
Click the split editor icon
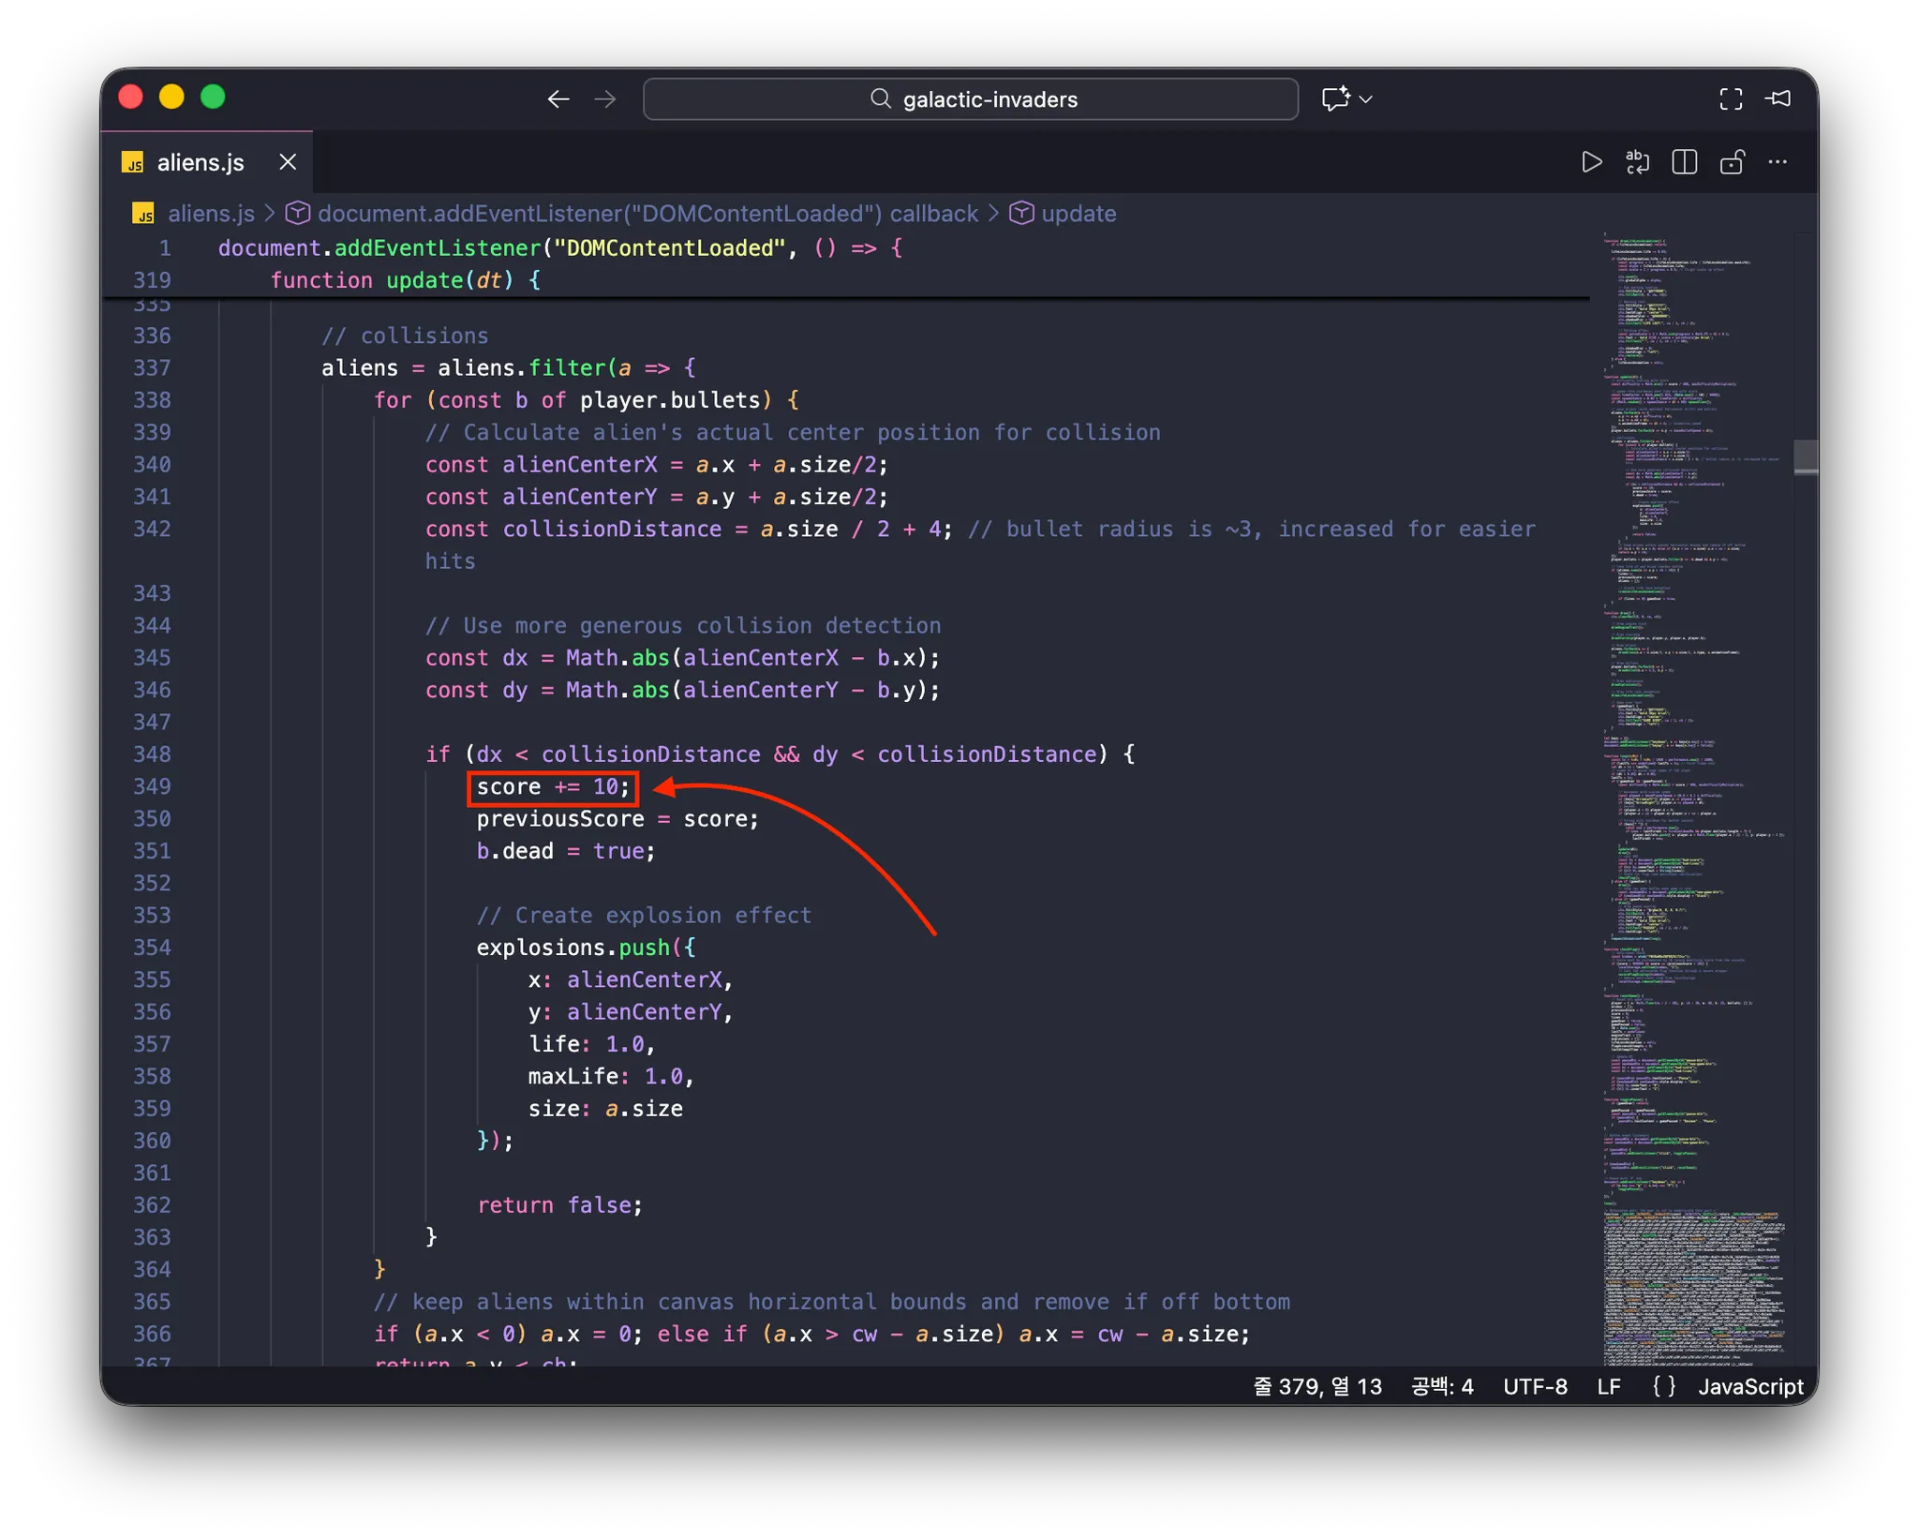(1684, 162)
